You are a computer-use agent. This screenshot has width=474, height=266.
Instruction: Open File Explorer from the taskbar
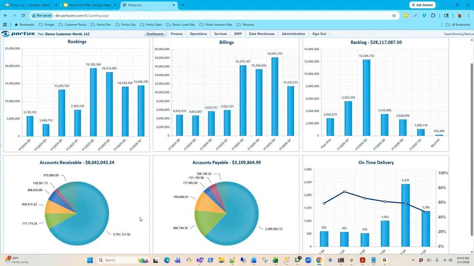point(221,260)
